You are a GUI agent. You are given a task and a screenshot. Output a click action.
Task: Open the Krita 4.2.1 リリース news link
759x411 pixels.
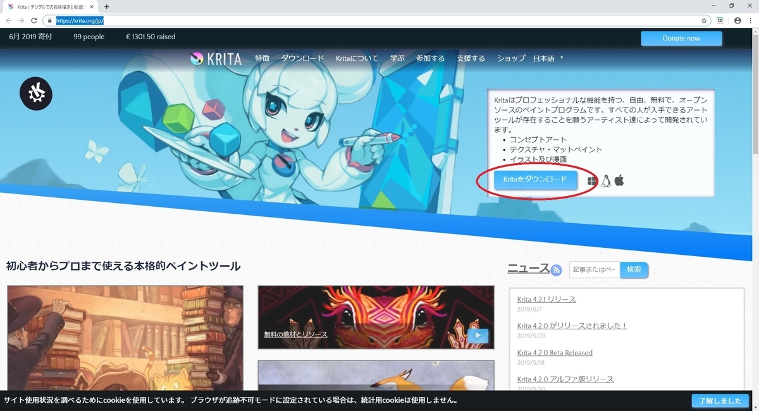[x=546, y=299]
